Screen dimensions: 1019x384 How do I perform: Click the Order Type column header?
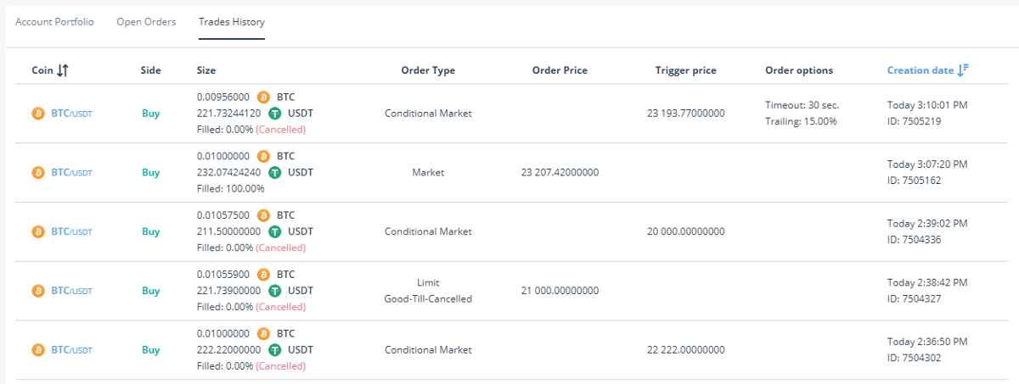[428, 70]
